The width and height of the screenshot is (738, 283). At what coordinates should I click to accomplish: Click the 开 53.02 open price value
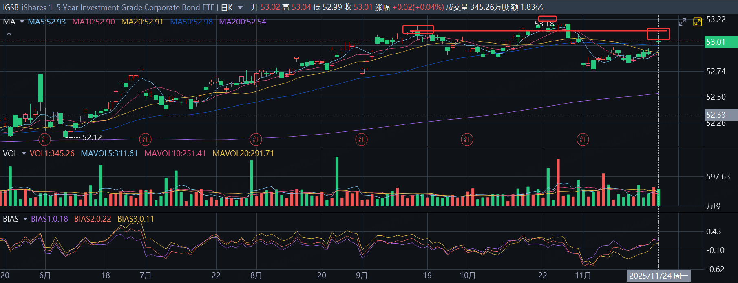coord(265,7)
